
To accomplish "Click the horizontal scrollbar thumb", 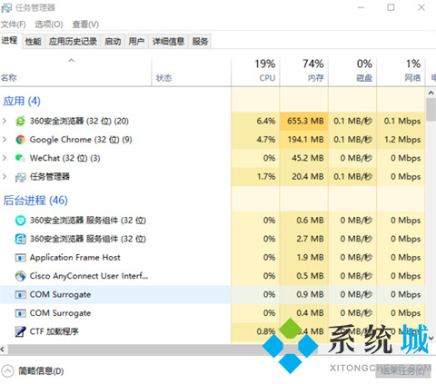I will (x=163, y=350).
